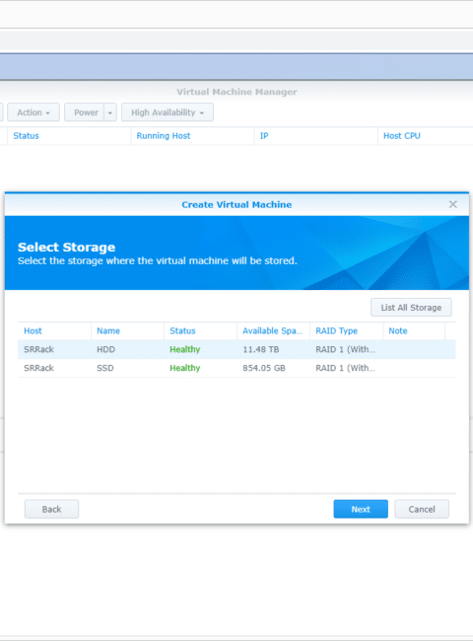Viewport: 473px width, 641px height.
Task: Select the HDD storage row
Action: [x=236, y=349]
